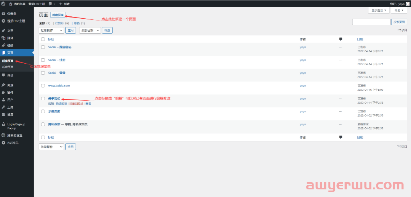The width and height of the screenshot is (411, 197).
Task: Open 酱茄Free主题 in the top admin bar
Action: pyautogui.click(x=37, y=4)
